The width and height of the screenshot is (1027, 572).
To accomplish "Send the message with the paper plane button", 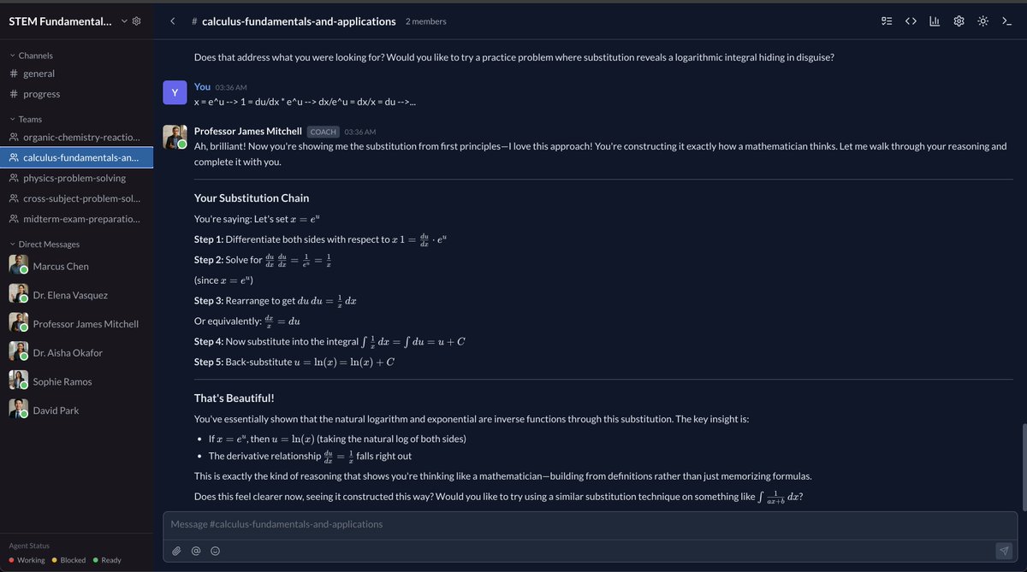I will point(1003,551).
